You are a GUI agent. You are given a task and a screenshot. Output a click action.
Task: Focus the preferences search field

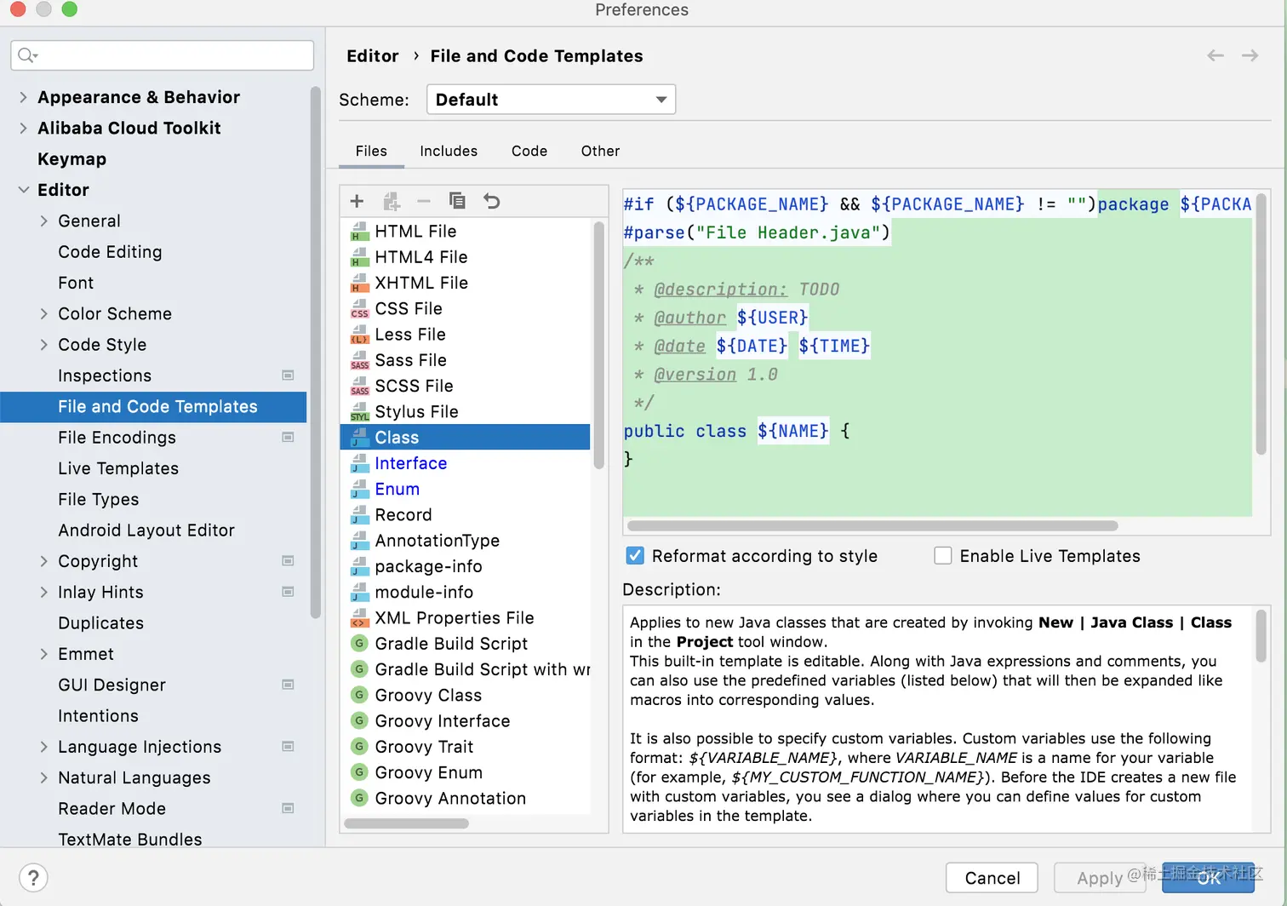pyautogui.click(x=162, y=55)
